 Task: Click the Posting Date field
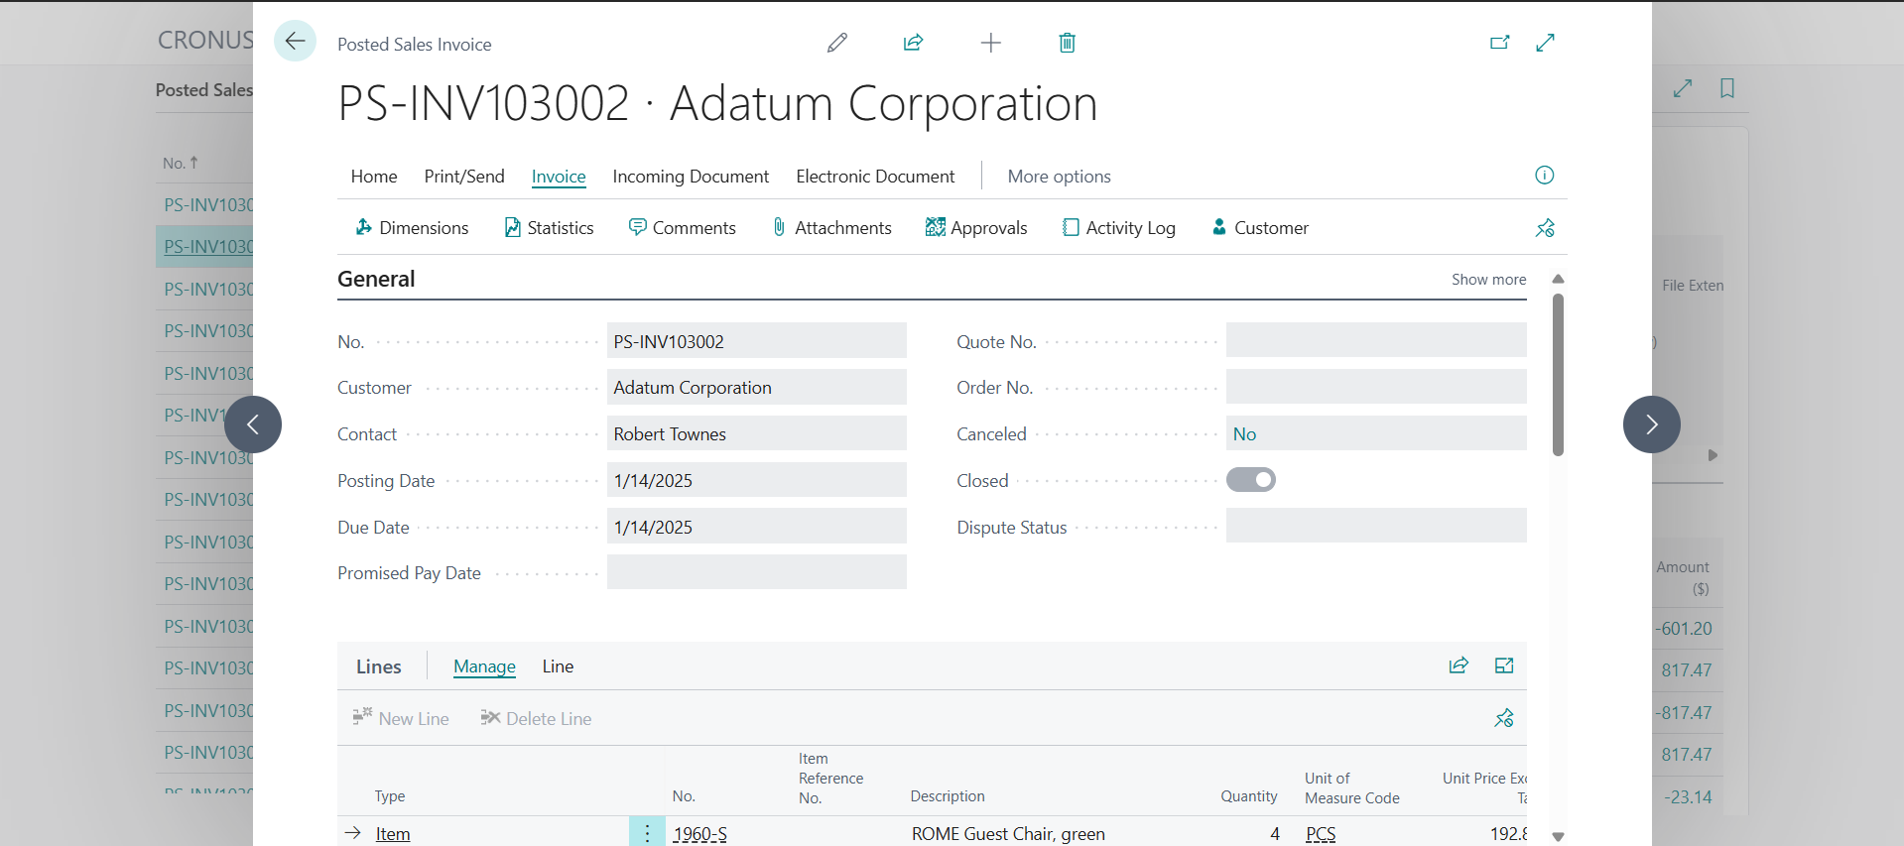point(757,481)
